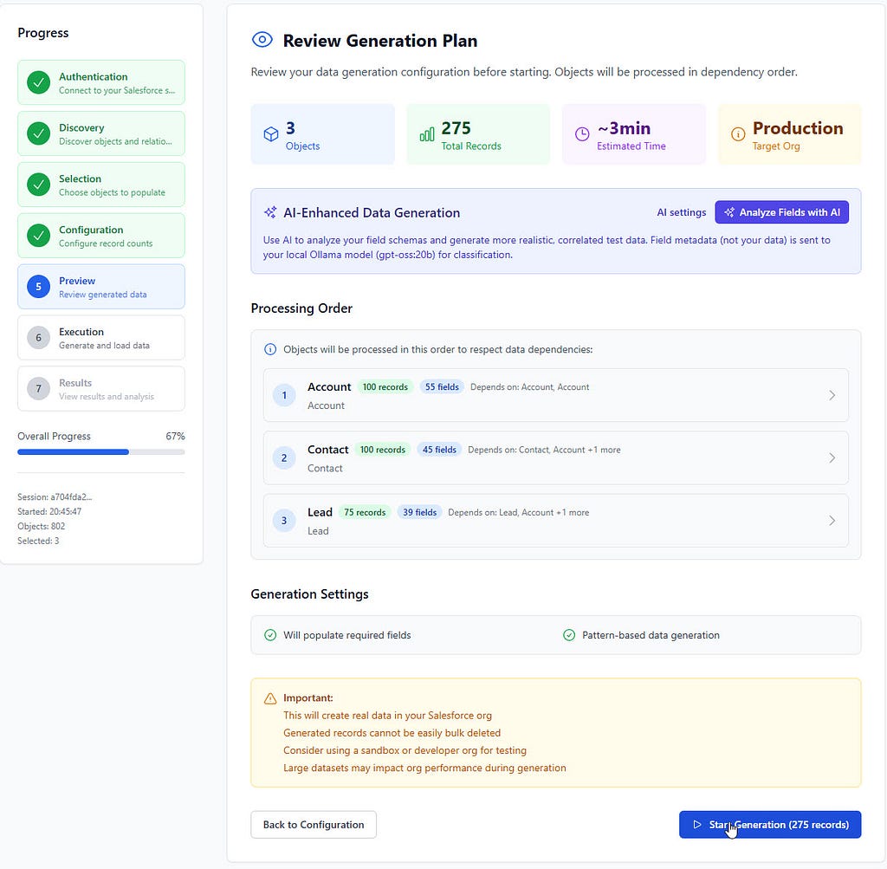The image size is (887, 869).
Task: Click the 'Pattern-based data generation' check icon
Action: [x=569, y=635]
